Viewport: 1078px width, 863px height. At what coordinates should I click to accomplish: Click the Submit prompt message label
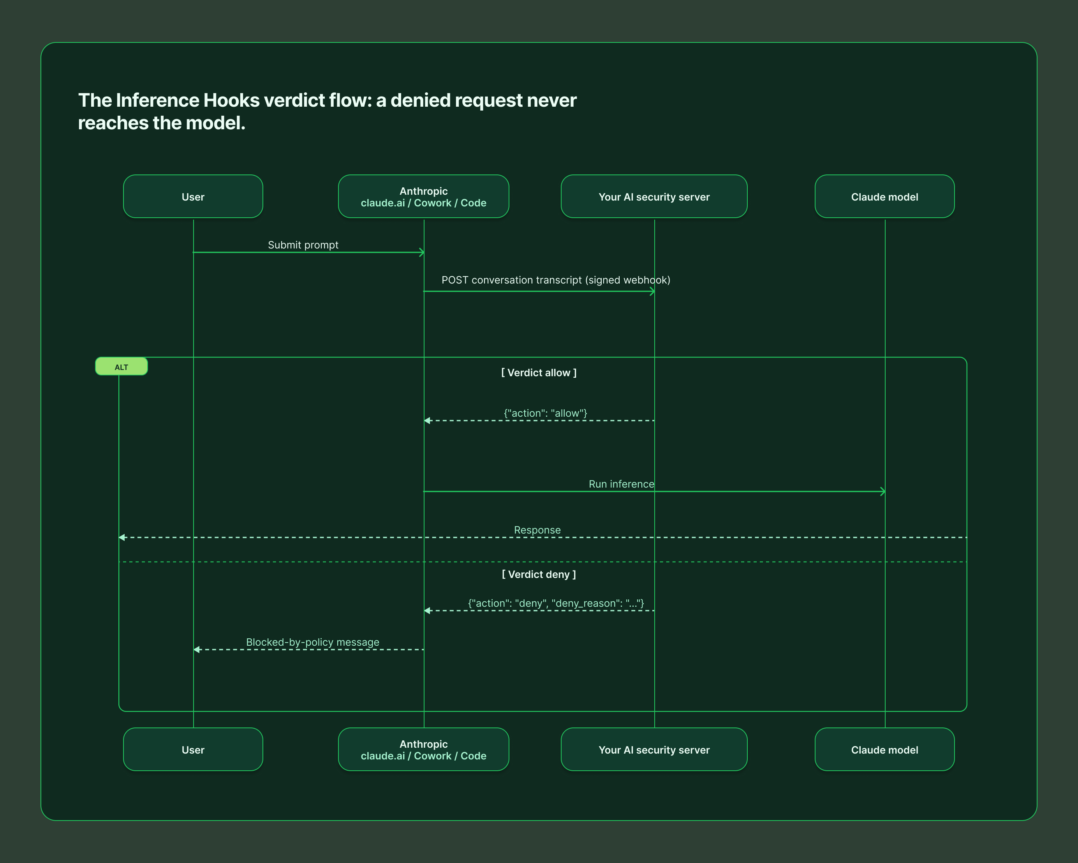(303, 245)
